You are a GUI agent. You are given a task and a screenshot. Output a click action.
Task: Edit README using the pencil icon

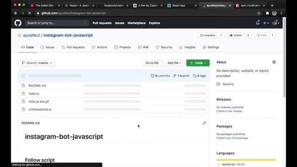tap(204, 123)
